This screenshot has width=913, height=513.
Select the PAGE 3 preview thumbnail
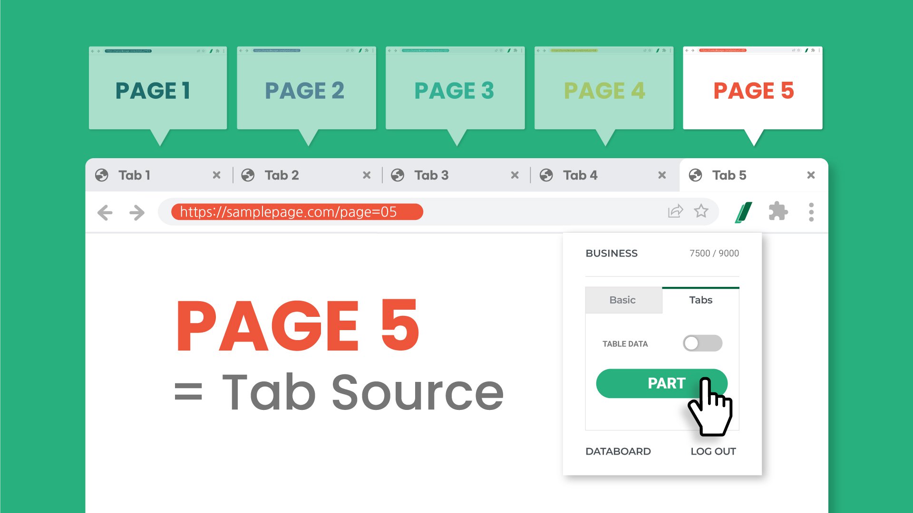tap(455, 90)
